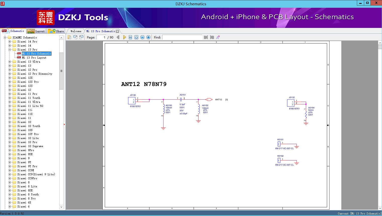Find the previous match
This screenshot has height=216, width=382.
pyautogui.click(x=206, y=37)
